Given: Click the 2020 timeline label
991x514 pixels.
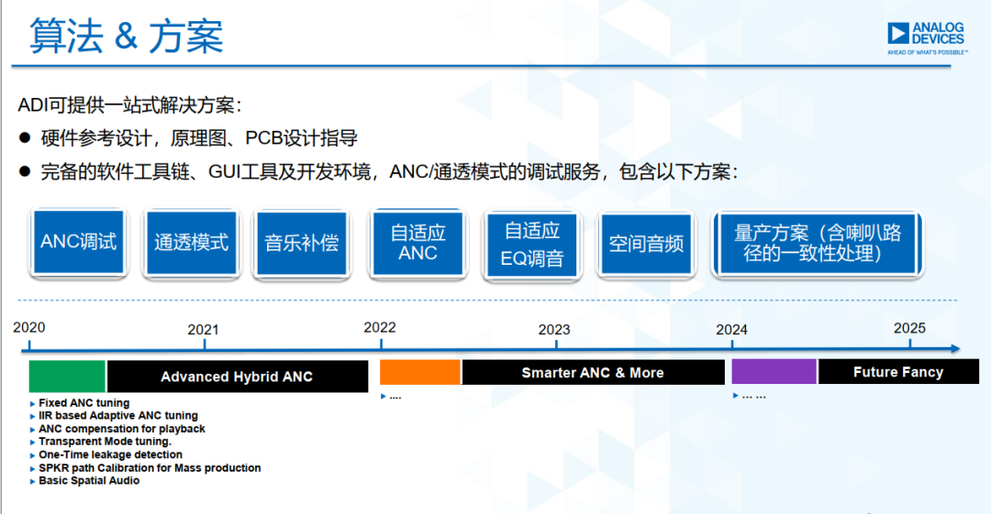Looking at the screenshot, I should tap(29, 328).
